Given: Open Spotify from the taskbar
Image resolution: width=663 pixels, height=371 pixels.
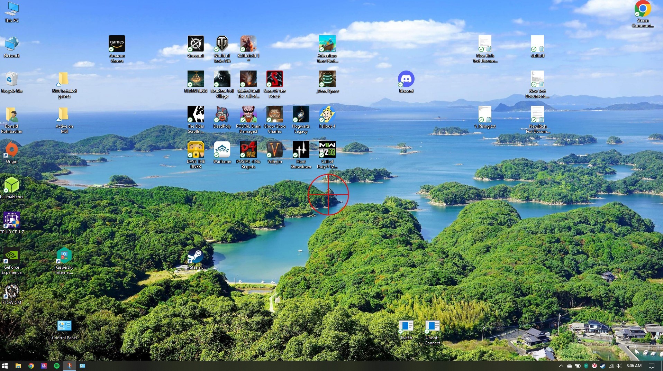Looking at the screenshot, I should click(x=56, y=366).
